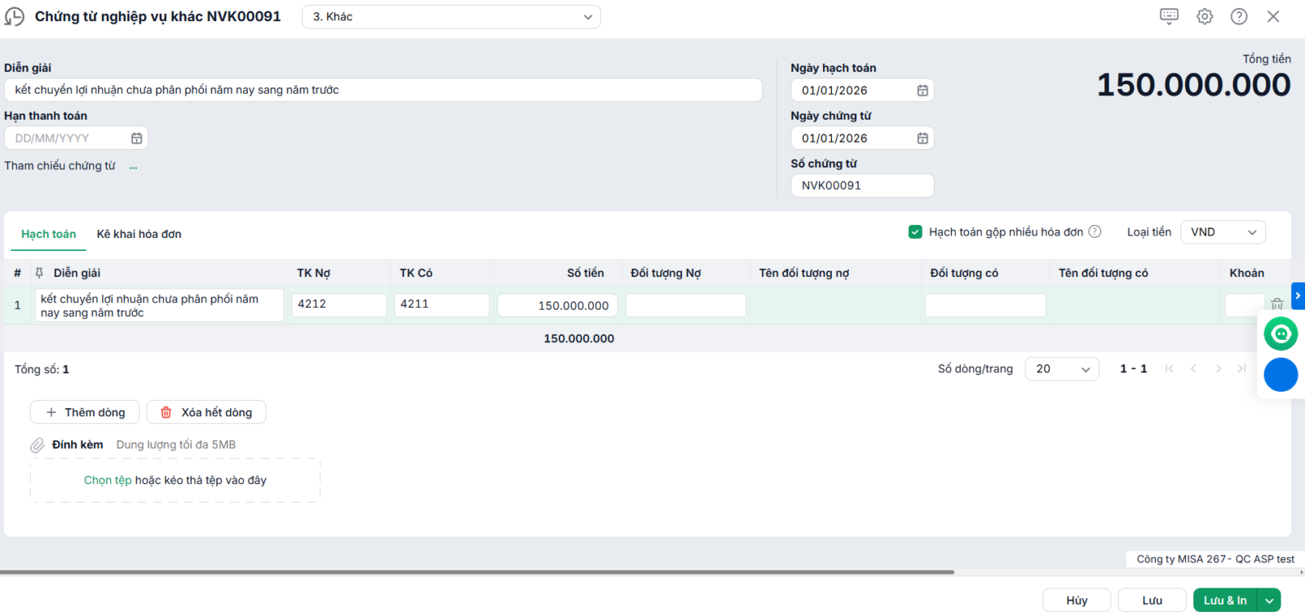Open the settings gear icon

tap(1205, 16)
